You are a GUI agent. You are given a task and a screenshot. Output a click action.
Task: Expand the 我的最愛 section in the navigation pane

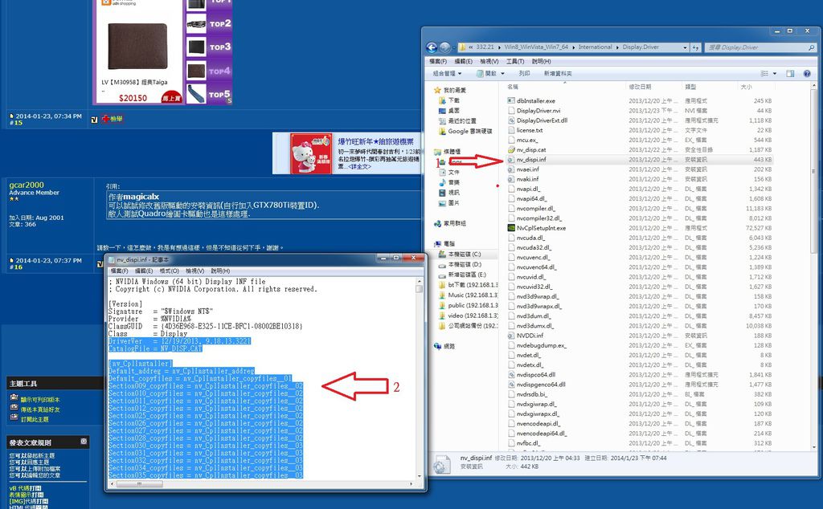[x=450, y=90]
